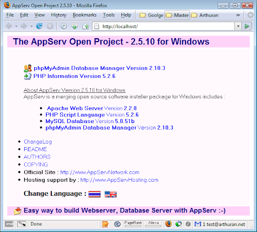Screen dimensions: 257x232
Task: Open the Arthuran bookmarks folder
Action: (x=205, y=15)
